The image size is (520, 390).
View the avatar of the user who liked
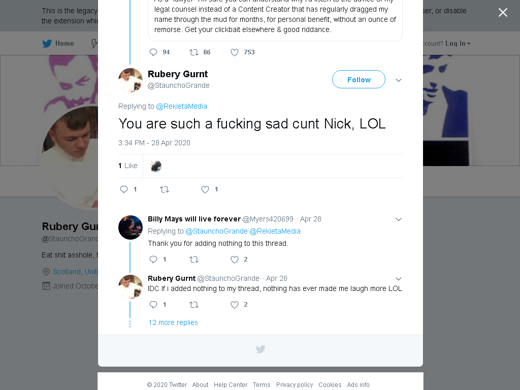click(155, 166)
